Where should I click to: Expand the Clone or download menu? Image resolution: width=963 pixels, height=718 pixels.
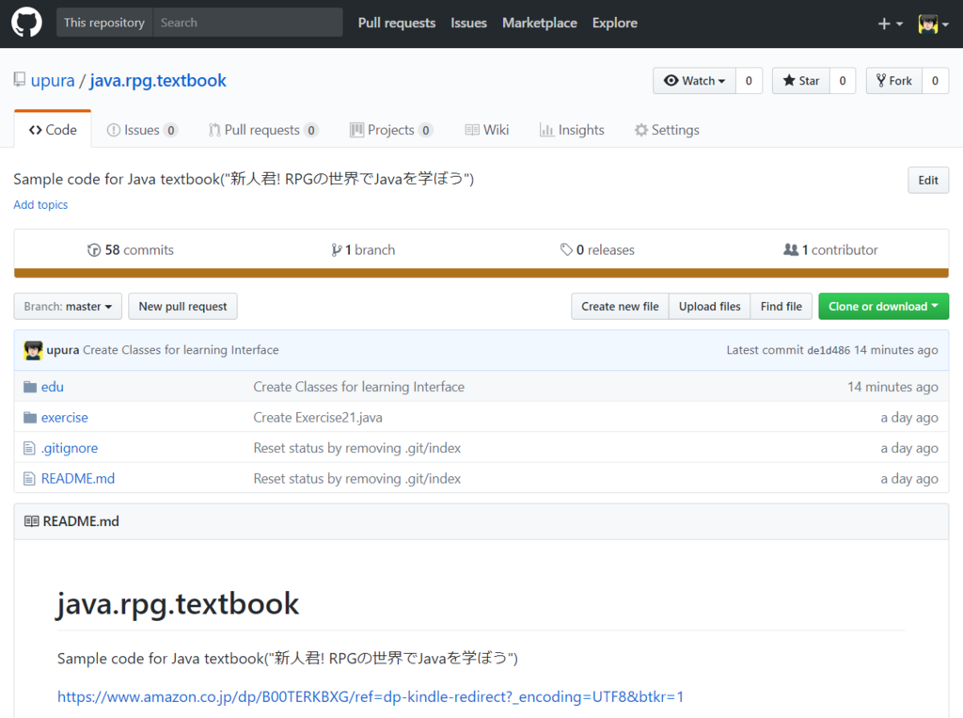click(883, 306)
